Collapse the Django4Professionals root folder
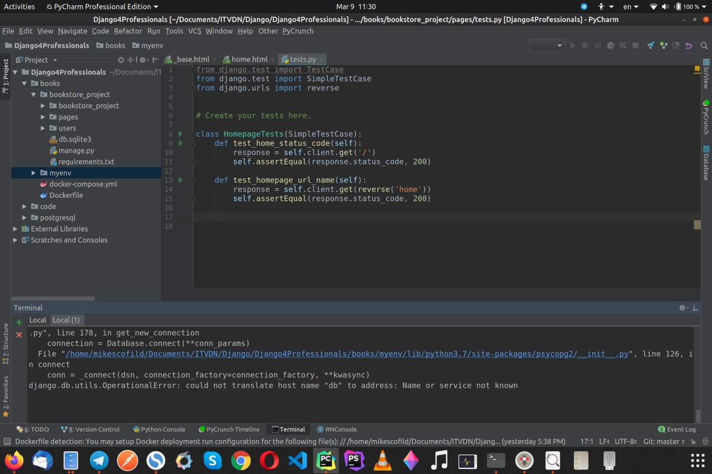 (x=16, y=72)
